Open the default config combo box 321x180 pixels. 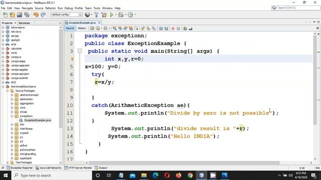click(66, 14)
